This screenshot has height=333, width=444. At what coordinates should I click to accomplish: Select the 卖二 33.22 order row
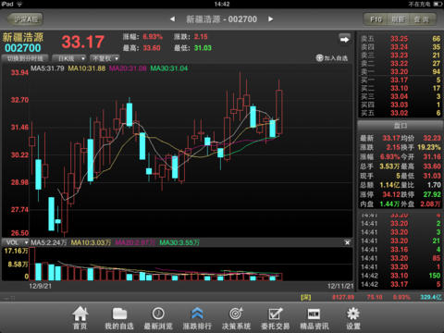(x=401, y=64)
